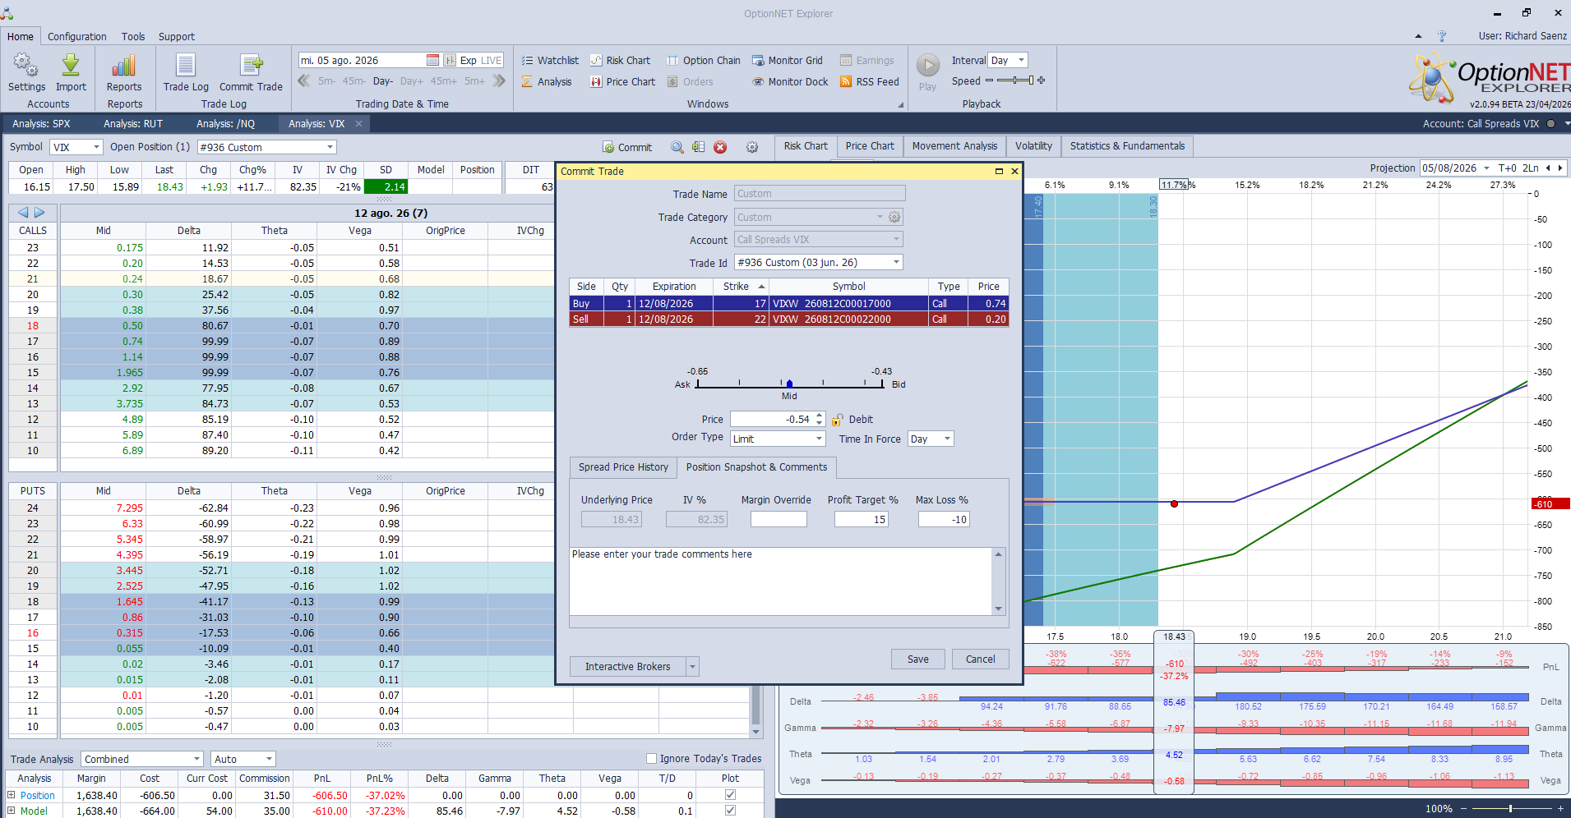Open Statistics & Fundamentals tab

pyautogui.click(x=1127, y=146)
